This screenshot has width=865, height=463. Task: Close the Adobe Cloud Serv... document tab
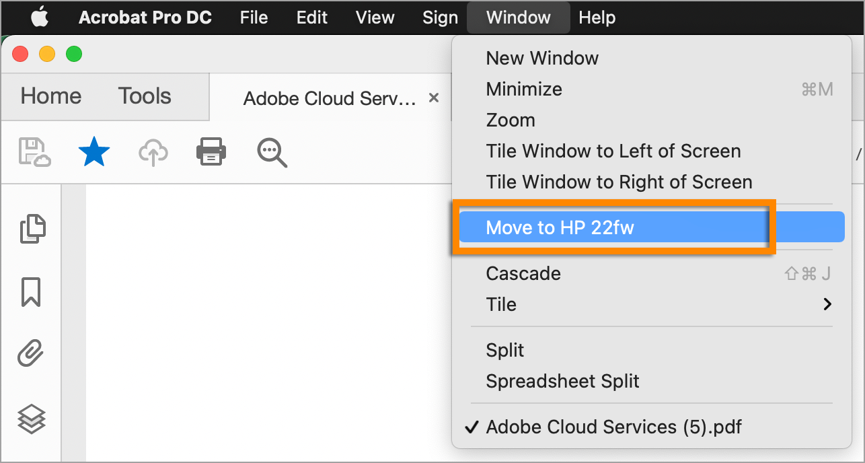(434, 98)
